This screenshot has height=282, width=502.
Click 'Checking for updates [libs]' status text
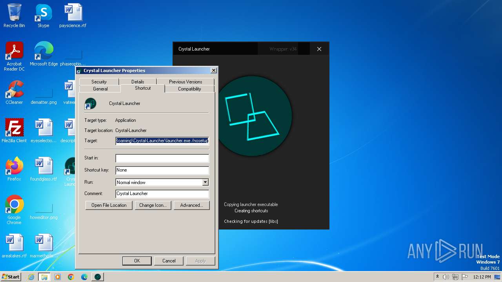[x=251, y=221]
